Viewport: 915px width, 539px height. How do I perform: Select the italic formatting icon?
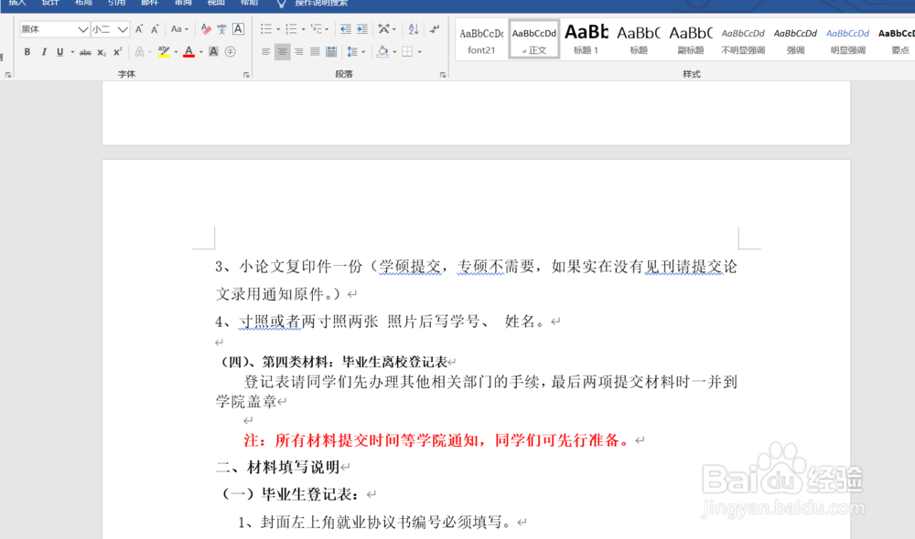tap(43, 51)
